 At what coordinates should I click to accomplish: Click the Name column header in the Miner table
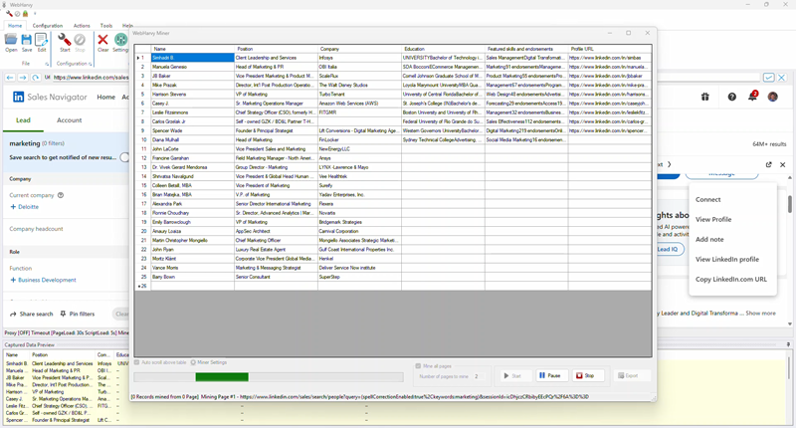pos(192,49)
